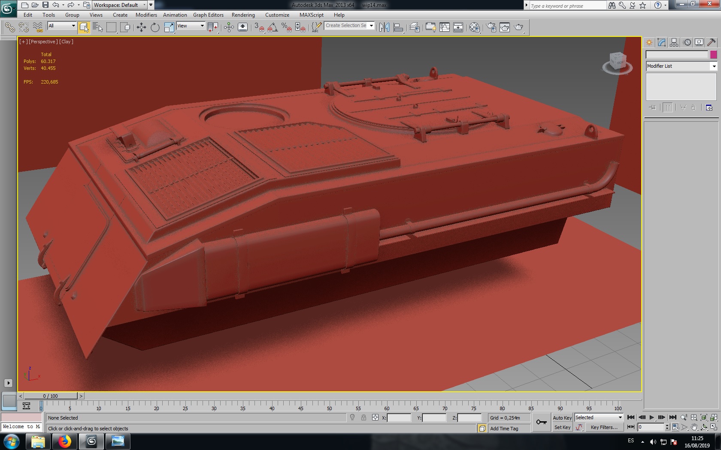Switch to the Modify command panel tab
The height and width of the screenshot is (450, 721).
661,42
